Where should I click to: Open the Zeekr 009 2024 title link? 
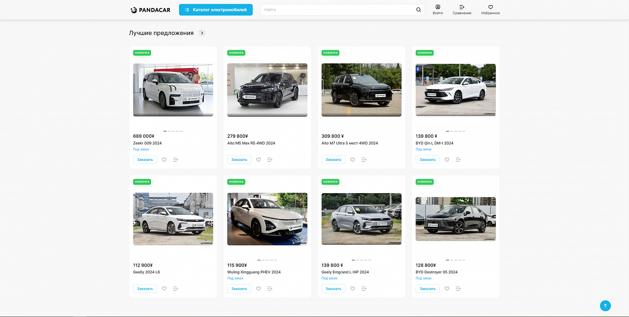point(147,143)
